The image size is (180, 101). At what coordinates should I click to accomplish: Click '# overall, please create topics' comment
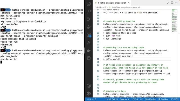point(134,81)
